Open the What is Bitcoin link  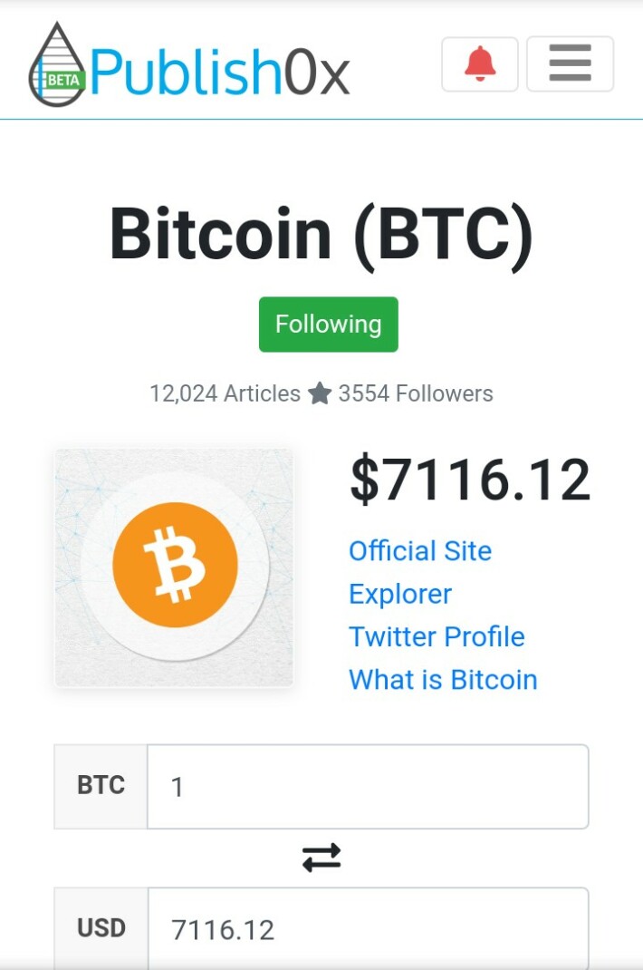pos(443,679)
